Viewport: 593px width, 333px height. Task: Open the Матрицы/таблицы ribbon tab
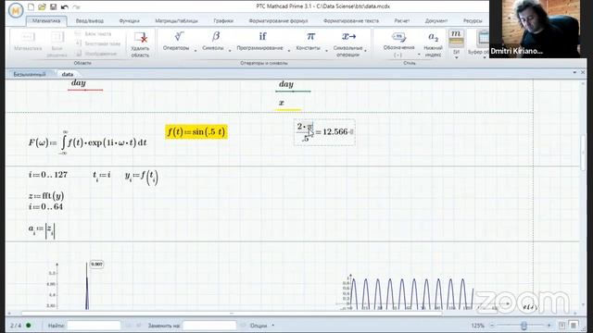176,20
